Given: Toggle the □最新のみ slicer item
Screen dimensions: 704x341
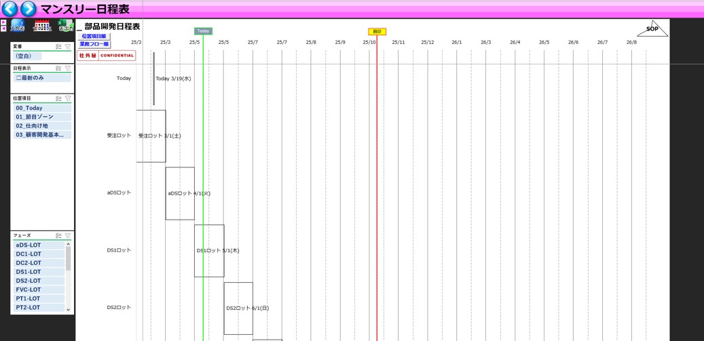Looking at the screenshot, I should pyautogui.click(x=42, y=78).
